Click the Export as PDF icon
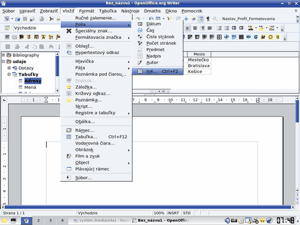The width and height of the screenshot is (300, 225). [x=51, y=19]
